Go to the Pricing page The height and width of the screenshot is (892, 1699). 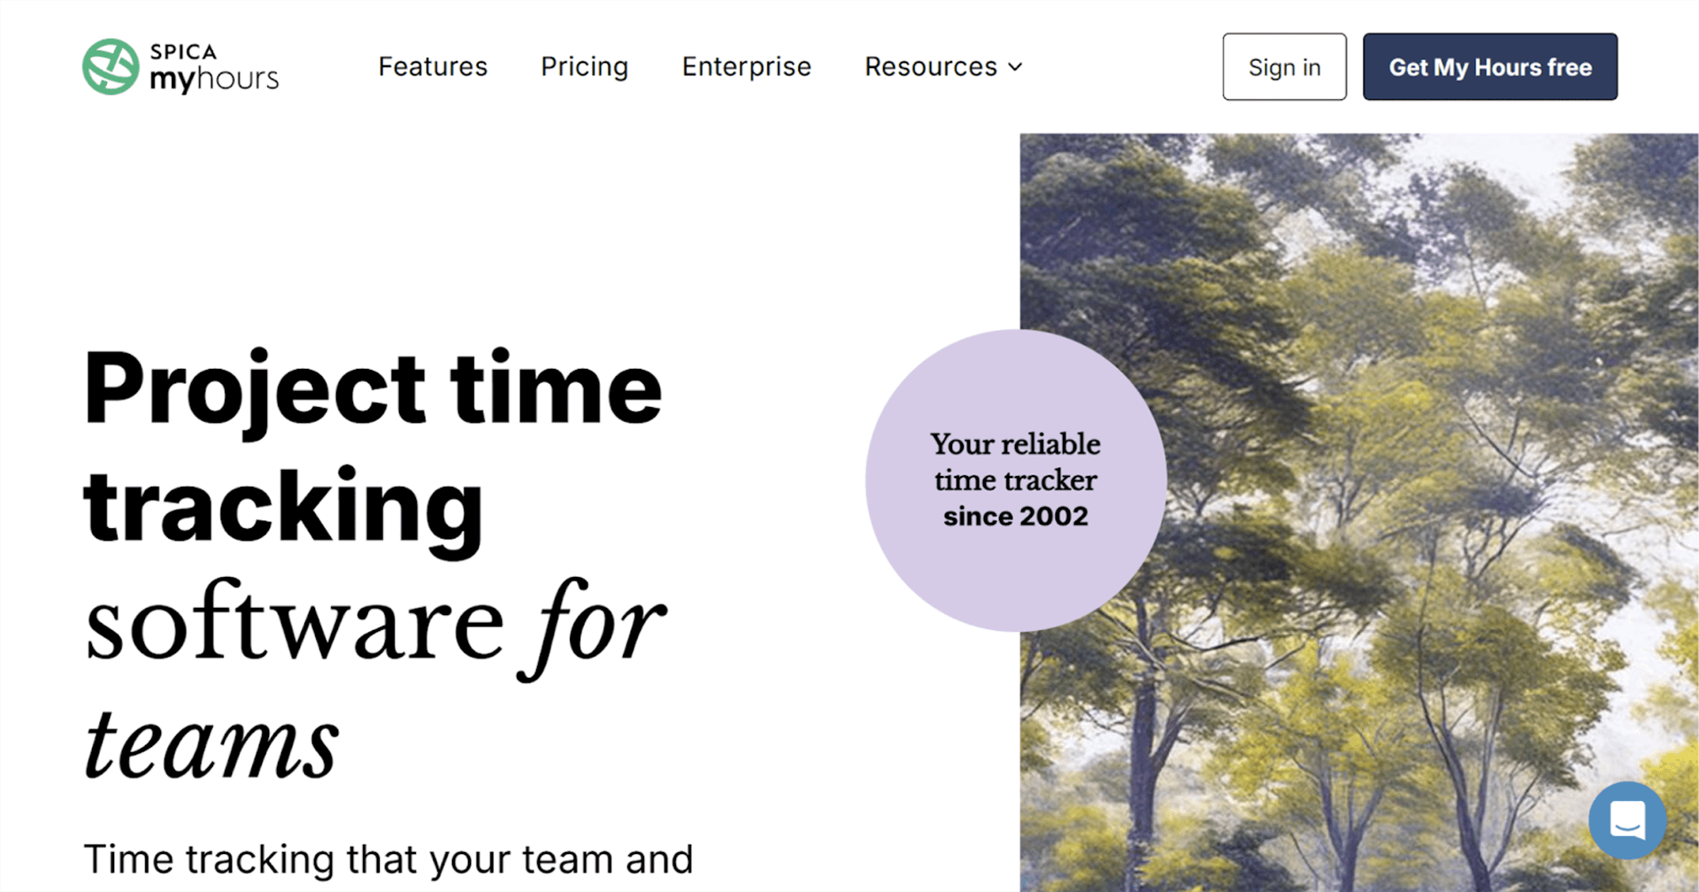584,67
